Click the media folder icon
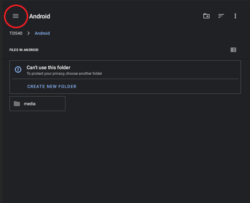Screen dimensions: 250x203 [x=17, y=104]
